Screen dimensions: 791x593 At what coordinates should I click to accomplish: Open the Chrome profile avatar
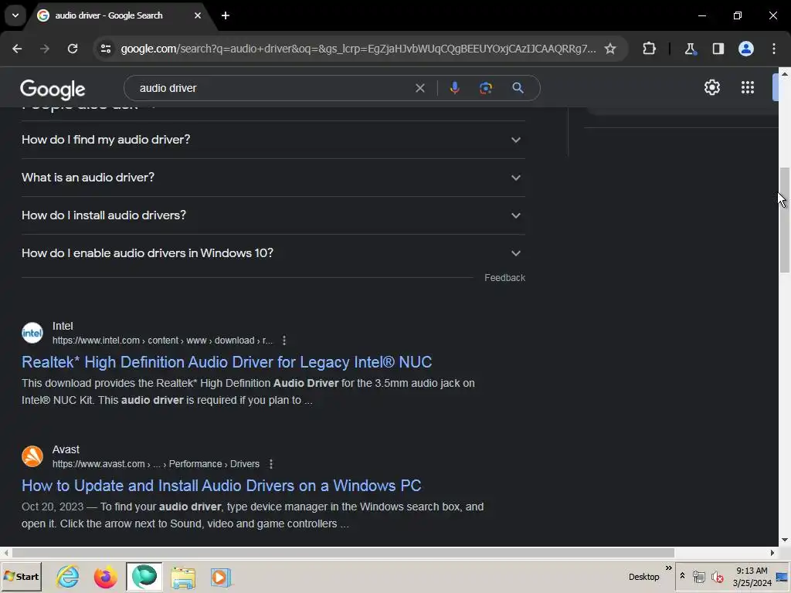click(746, 49)
